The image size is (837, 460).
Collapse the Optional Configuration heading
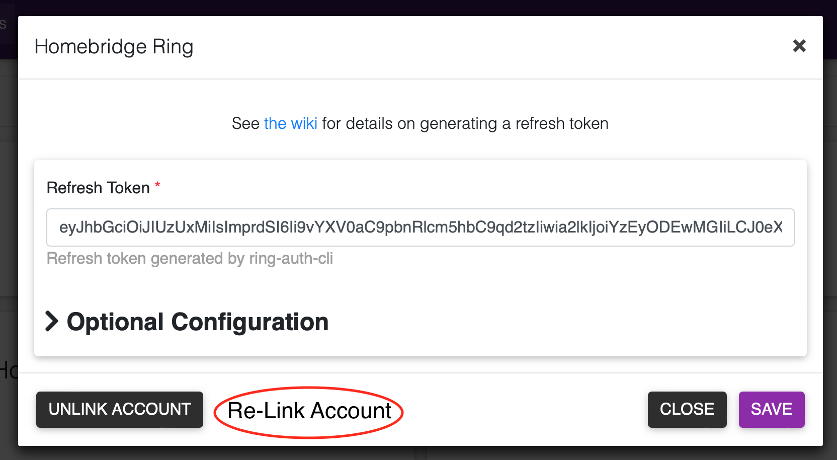[198, 322]
